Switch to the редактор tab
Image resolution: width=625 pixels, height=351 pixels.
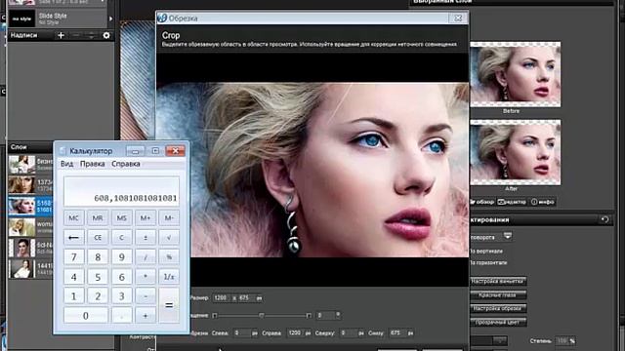[x=512, y=202]
